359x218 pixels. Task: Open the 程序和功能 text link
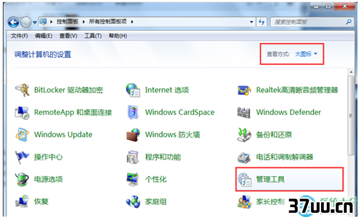[163, 157]
